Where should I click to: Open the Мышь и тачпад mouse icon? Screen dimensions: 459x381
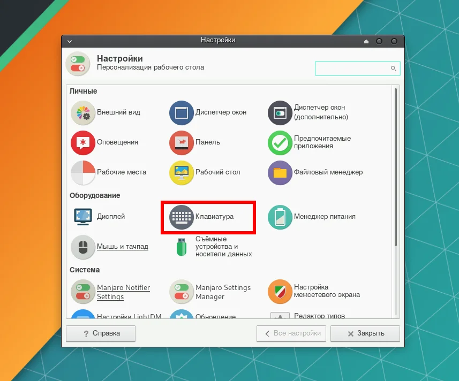coord(83,247)
